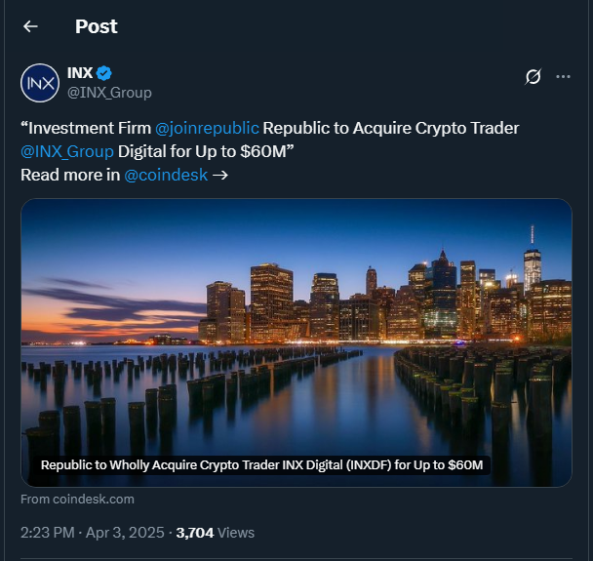Open the @INX_Group handle under the name

109,93
